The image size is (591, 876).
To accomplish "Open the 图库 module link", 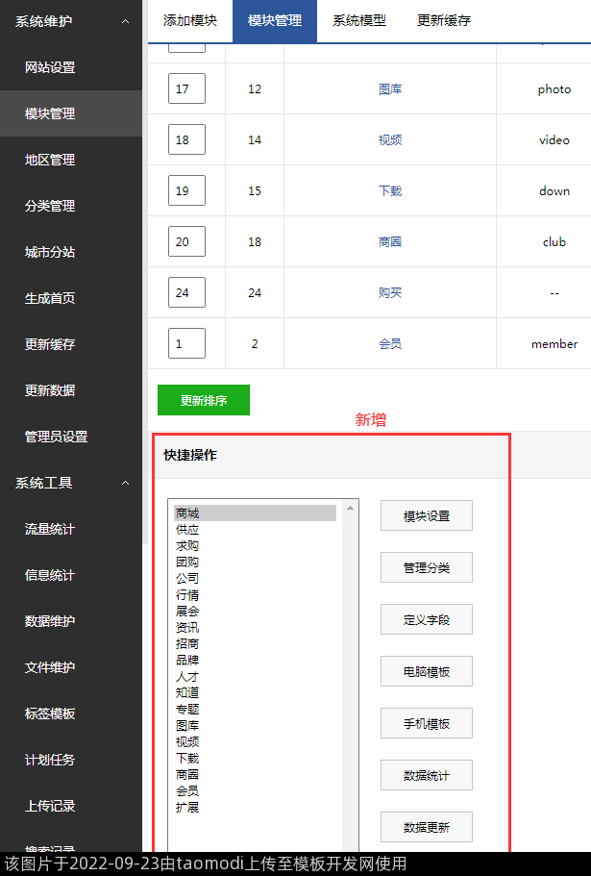I will click(x=389, y=89).
